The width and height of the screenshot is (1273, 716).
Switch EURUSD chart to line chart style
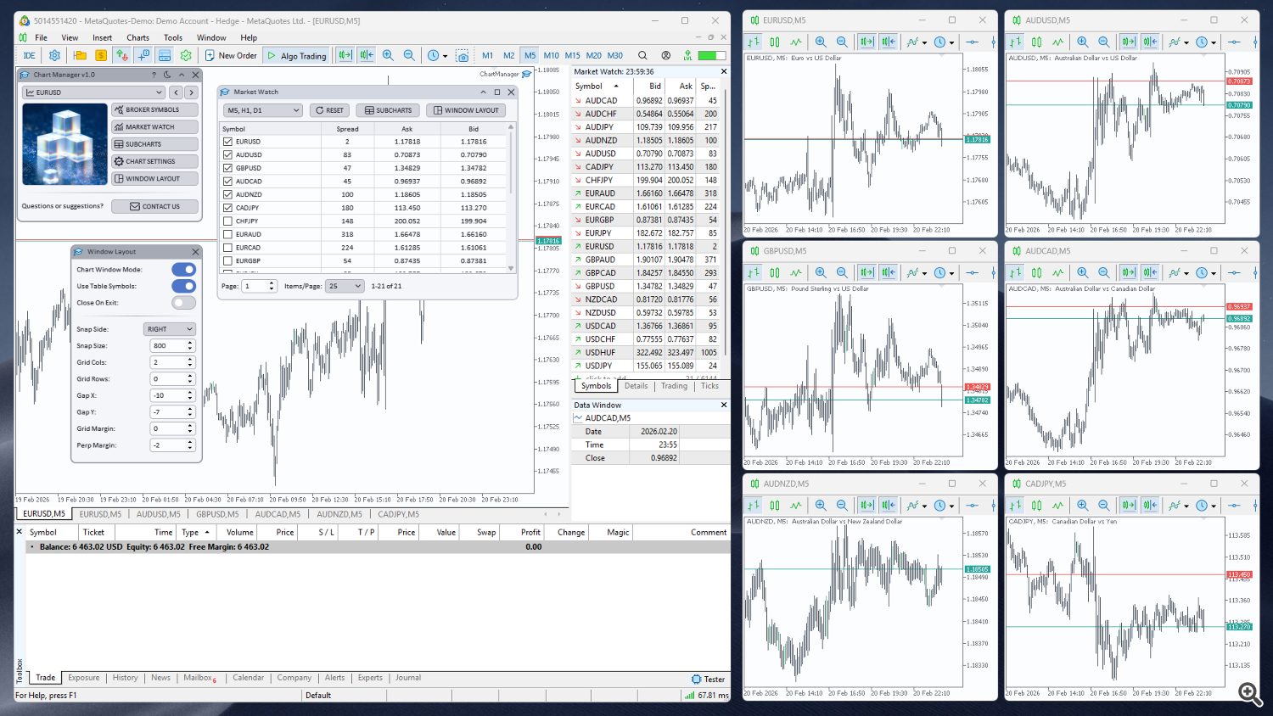click(x=796, y=41)
